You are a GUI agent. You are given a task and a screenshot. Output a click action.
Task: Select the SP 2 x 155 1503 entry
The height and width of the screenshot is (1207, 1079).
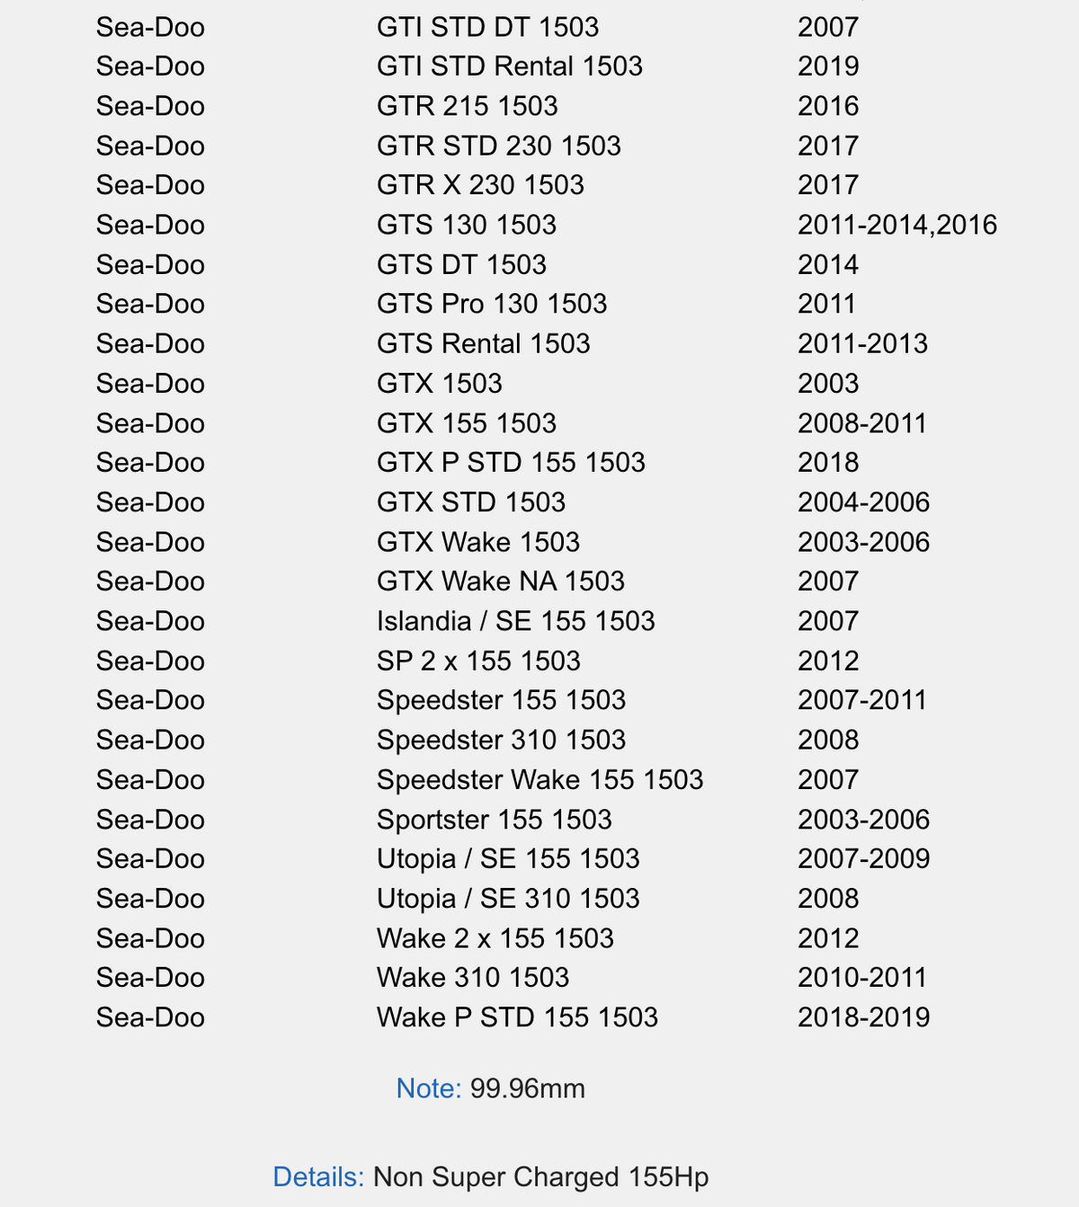[x=477, y=661]
